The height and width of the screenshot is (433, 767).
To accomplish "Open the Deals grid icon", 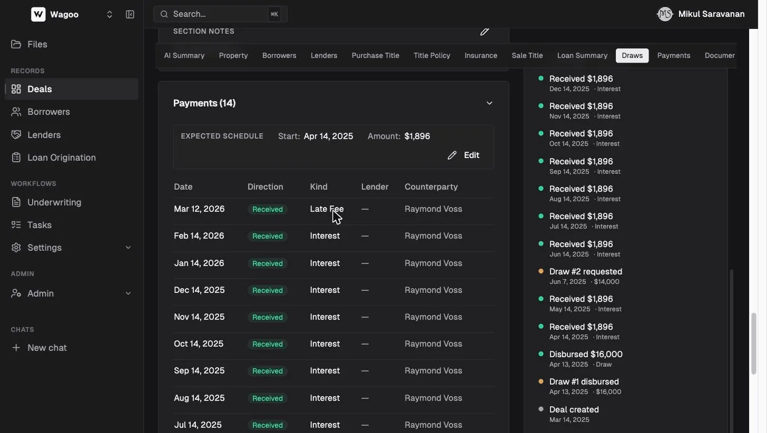I will [16, 89].
